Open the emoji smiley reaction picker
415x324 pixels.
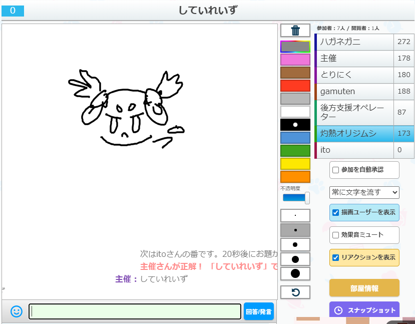pos(17,311)
